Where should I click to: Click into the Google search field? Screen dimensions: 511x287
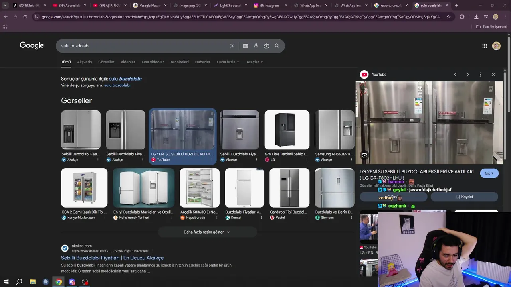click(144, 46)
